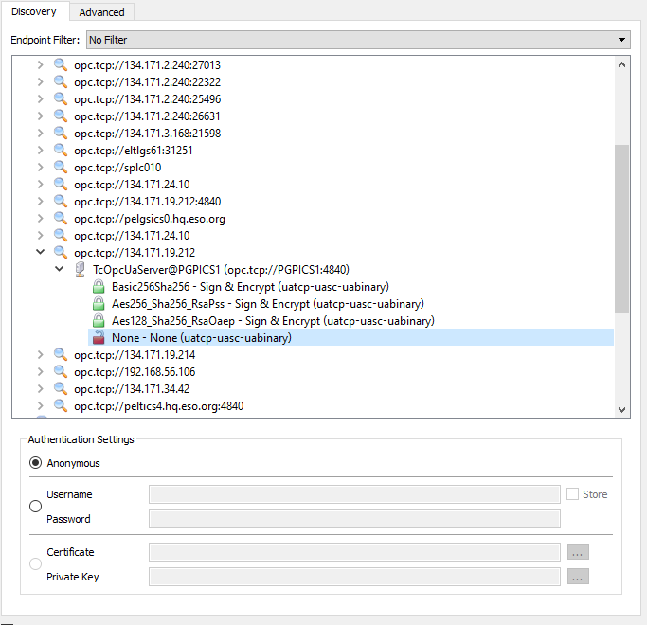Open the Endpoint Filter dropdown
The width and height of the screenshot is (647, 625).
[x=357, y=40]
